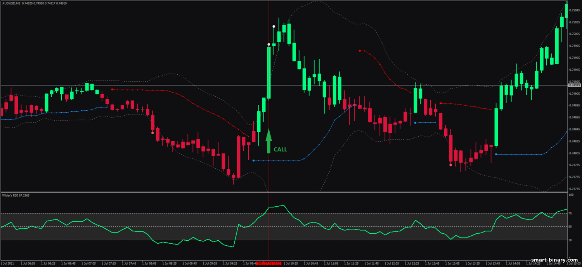This screenshot has width=582, height=267.
Task: Click price axis label 0.75005
Action: point(575,34)
